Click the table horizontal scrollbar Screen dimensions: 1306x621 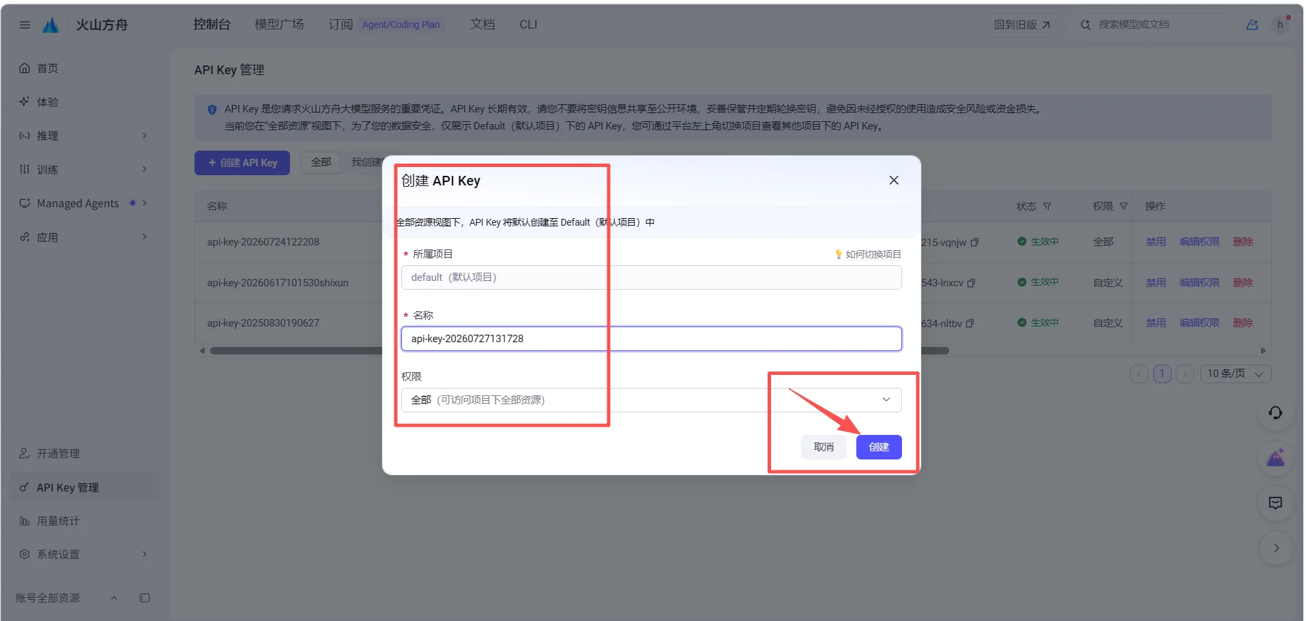[579, 351]
